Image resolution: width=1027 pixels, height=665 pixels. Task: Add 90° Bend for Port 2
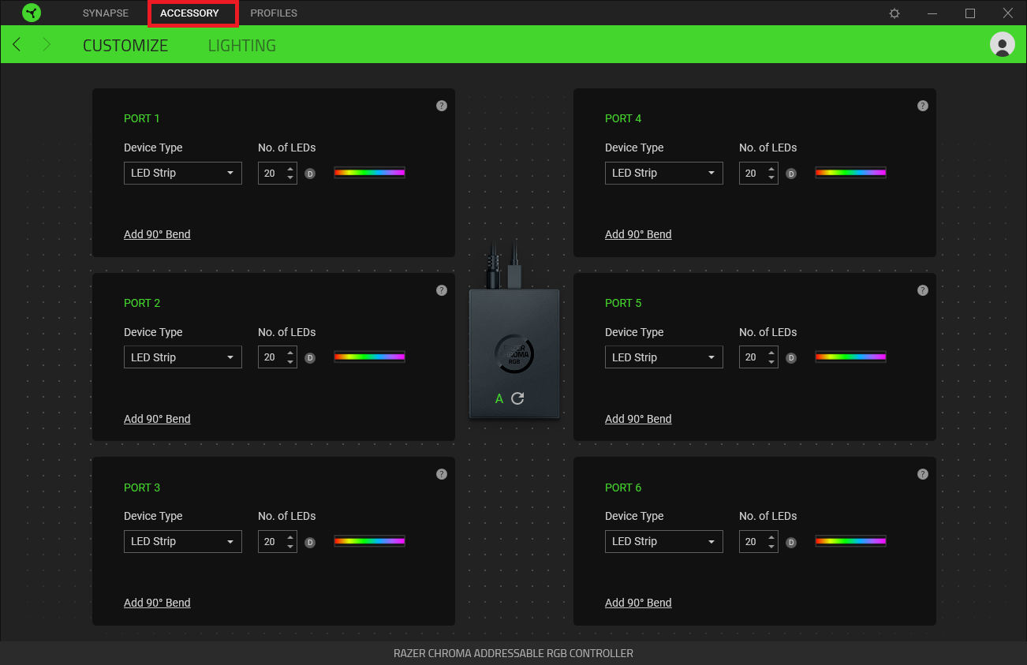coord(157,419)
